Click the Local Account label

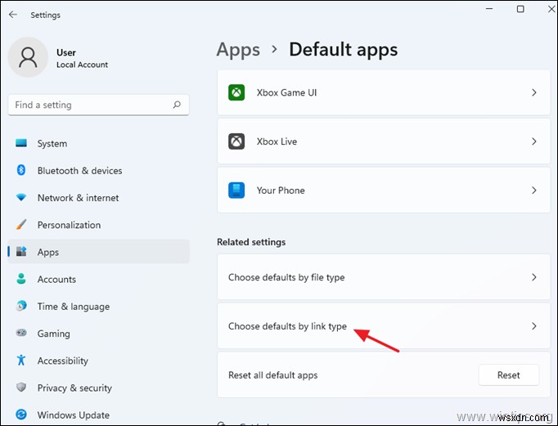point(82,65)
